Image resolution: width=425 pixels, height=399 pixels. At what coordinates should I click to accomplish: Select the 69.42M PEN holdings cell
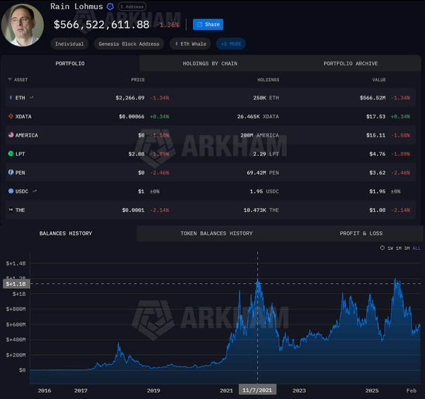263,173
